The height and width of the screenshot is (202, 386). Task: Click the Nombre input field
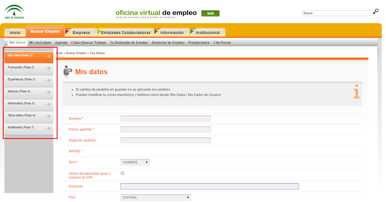click(165, 118)
